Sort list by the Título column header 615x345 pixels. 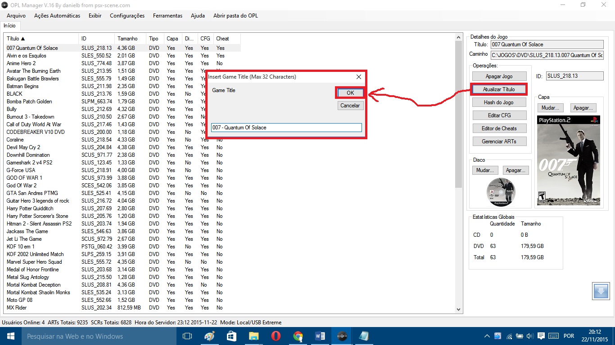41,39
